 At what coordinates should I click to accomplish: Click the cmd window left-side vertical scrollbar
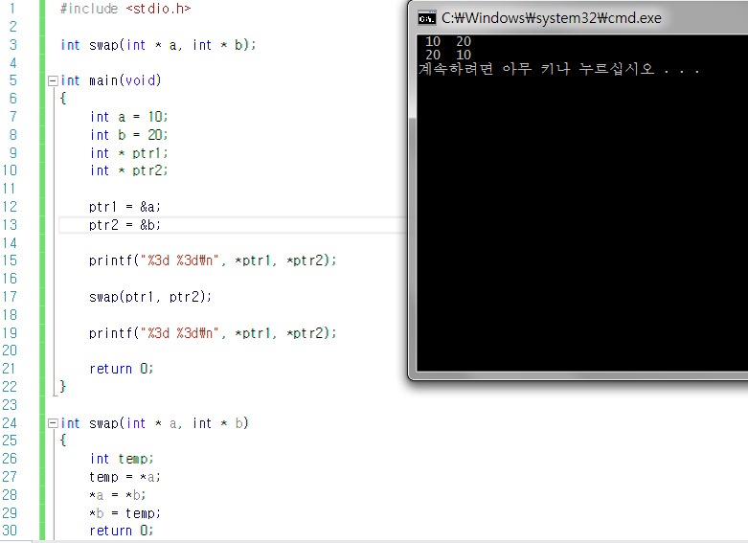pos(413,203)
